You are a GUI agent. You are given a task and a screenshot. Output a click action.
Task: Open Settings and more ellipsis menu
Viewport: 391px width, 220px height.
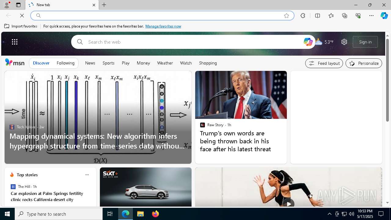point(371,16)
